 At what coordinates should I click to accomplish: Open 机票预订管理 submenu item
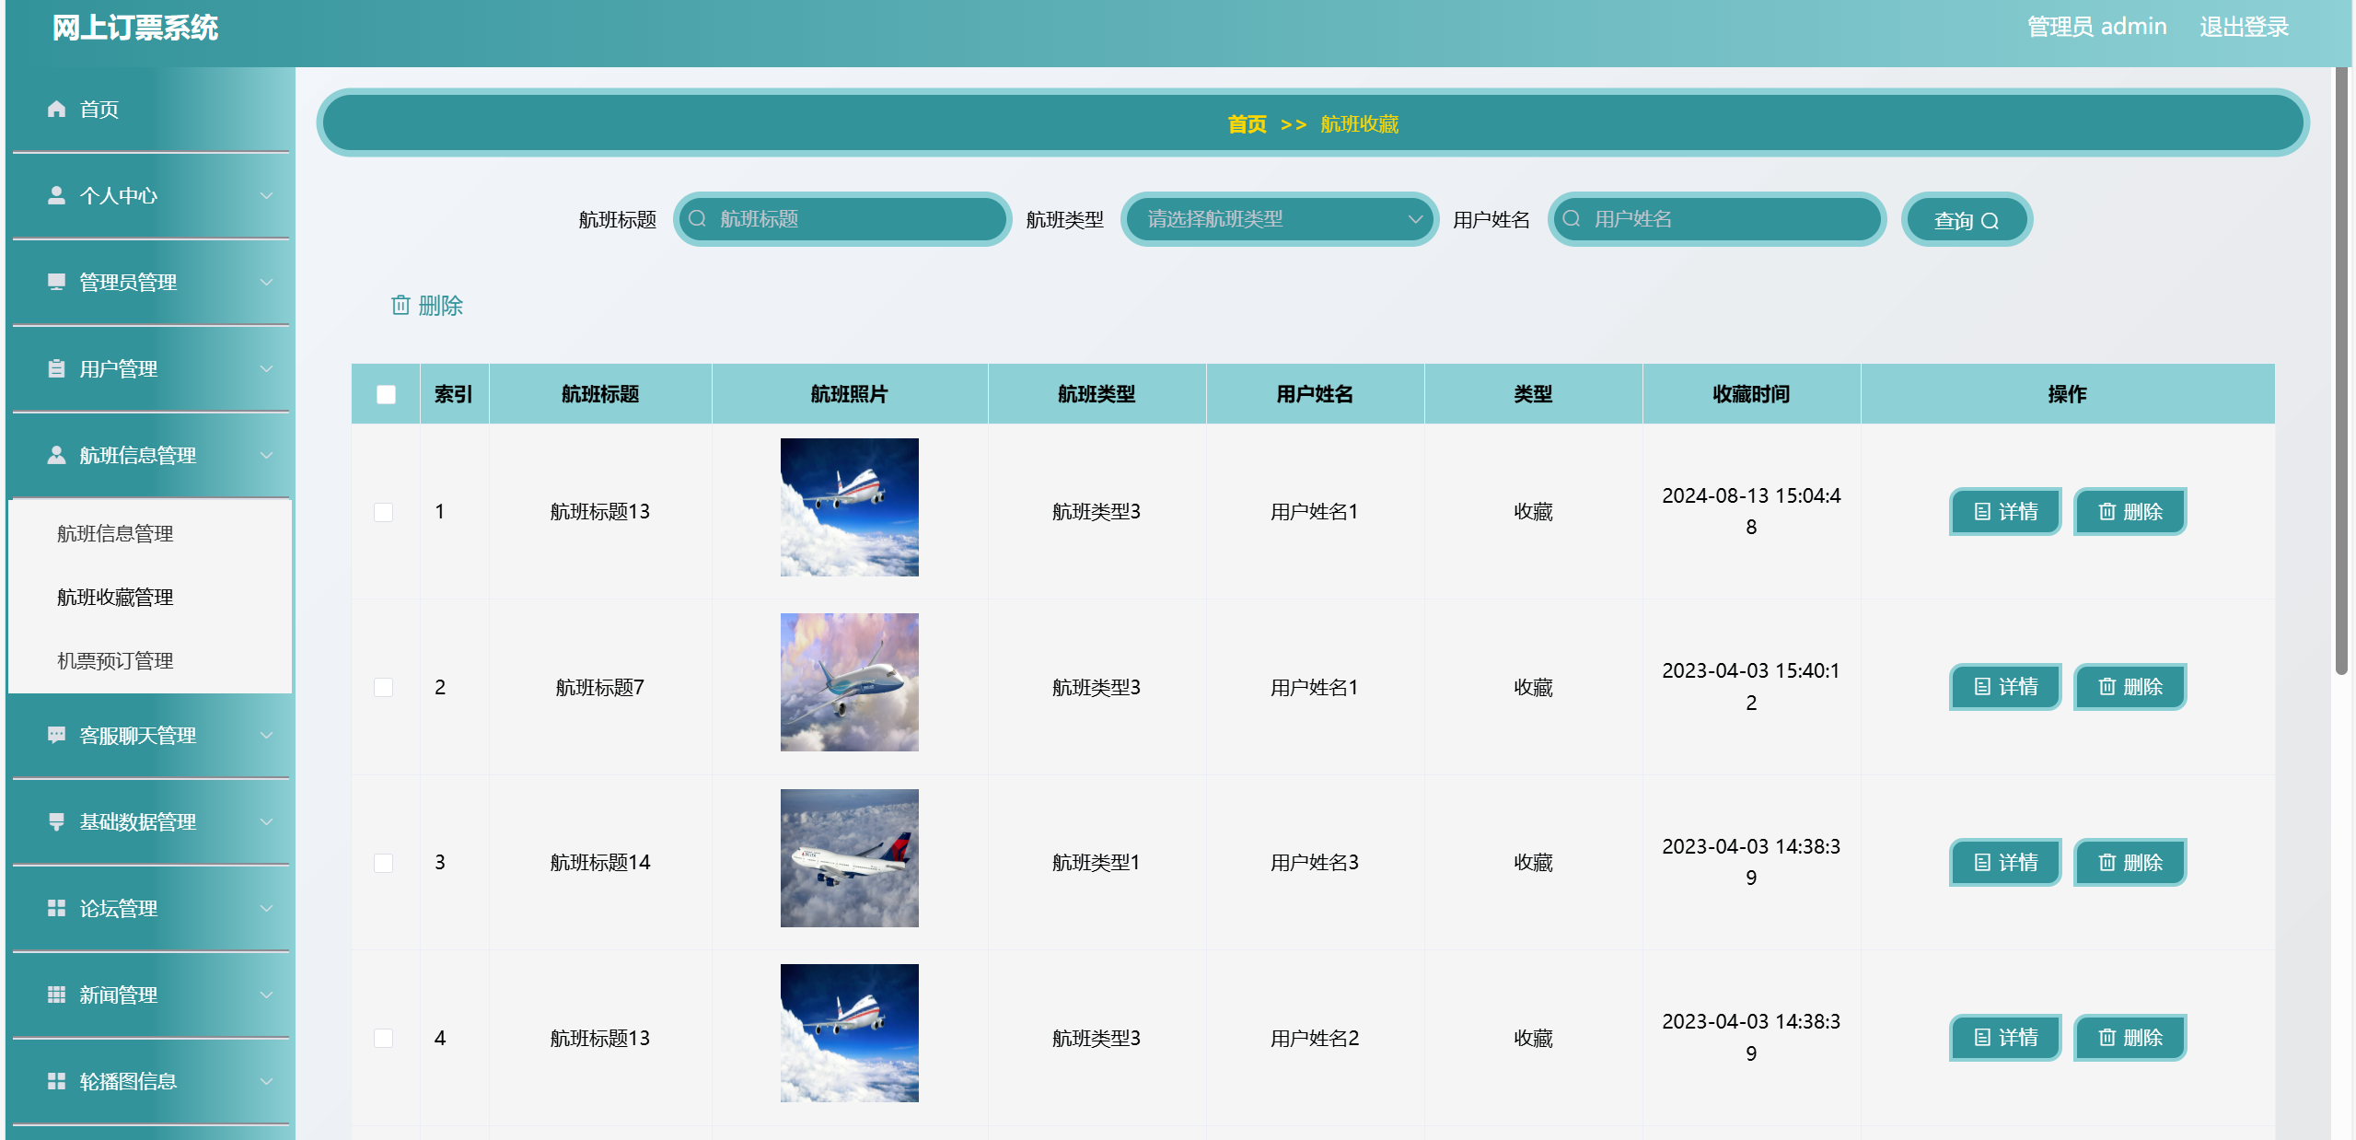tap(115, 660)
